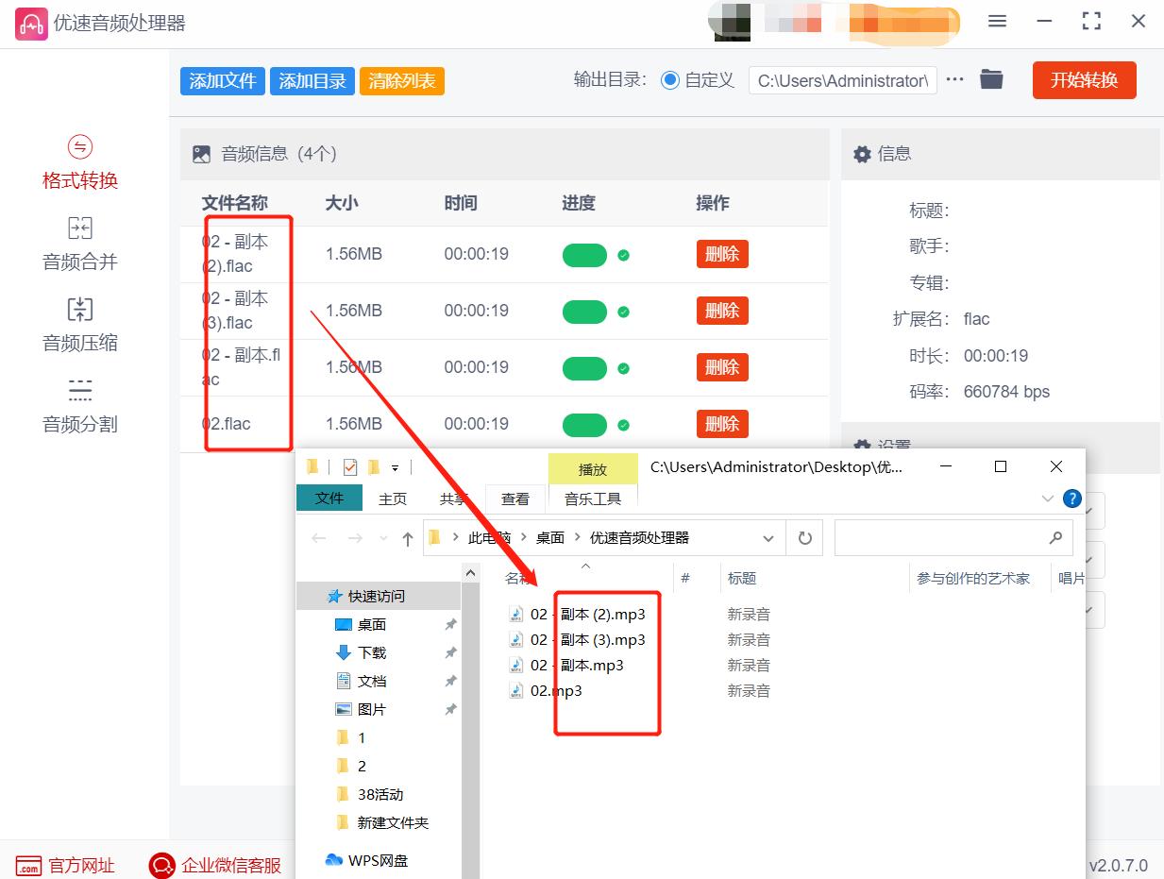Click the progress bar of 02.flac
This screenshot has width=1164, height=879.
(586, 423)
